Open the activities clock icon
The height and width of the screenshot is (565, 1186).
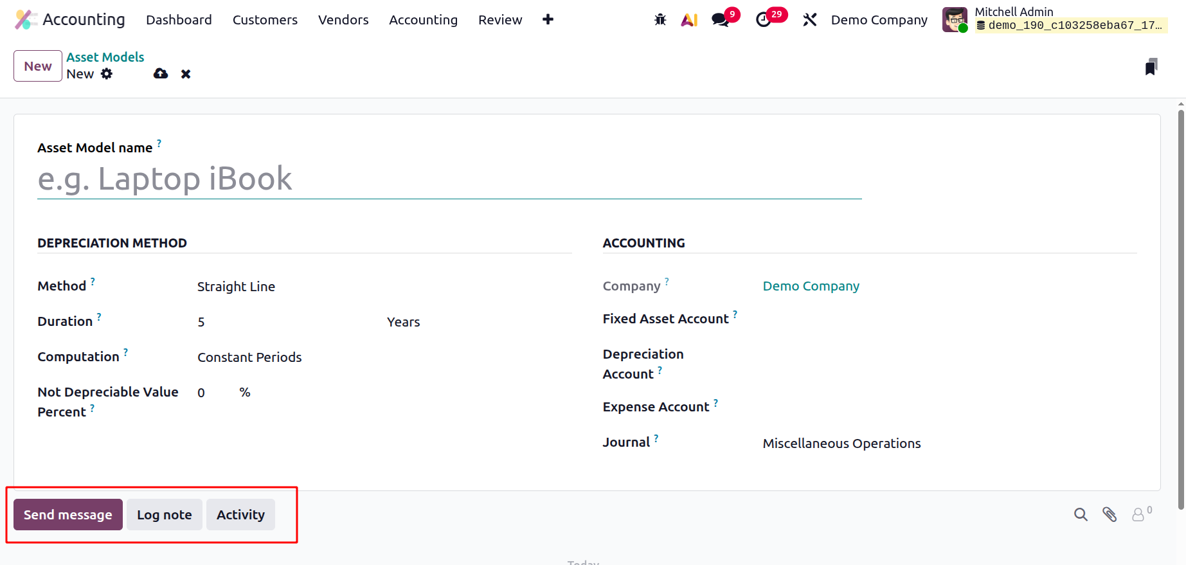(764, 20)
